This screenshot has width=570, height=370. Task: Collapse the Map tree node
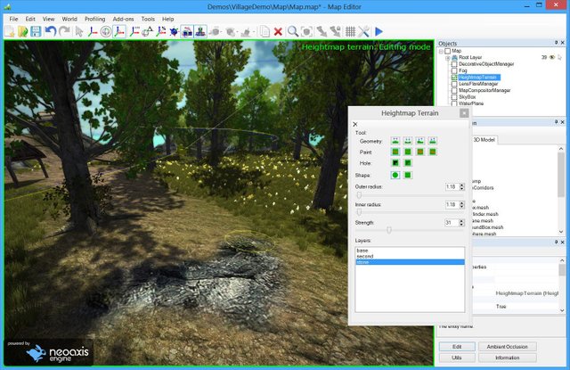tap(441, 51)
